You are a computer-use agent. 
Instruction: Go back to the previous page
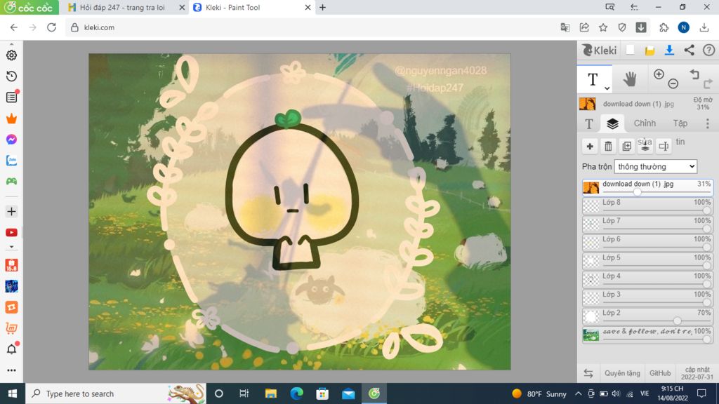tap(14, 27)
